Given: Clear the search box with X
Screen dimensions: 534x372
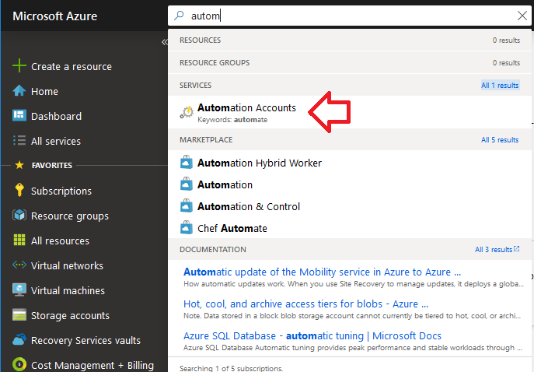Looking at the screenshot, I should coord(522,16).
